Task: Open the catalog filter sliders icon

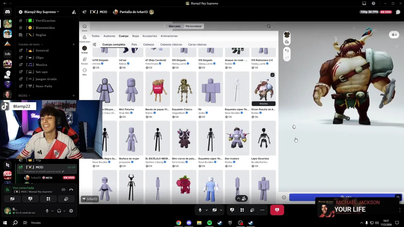Action: click(94, 44)
